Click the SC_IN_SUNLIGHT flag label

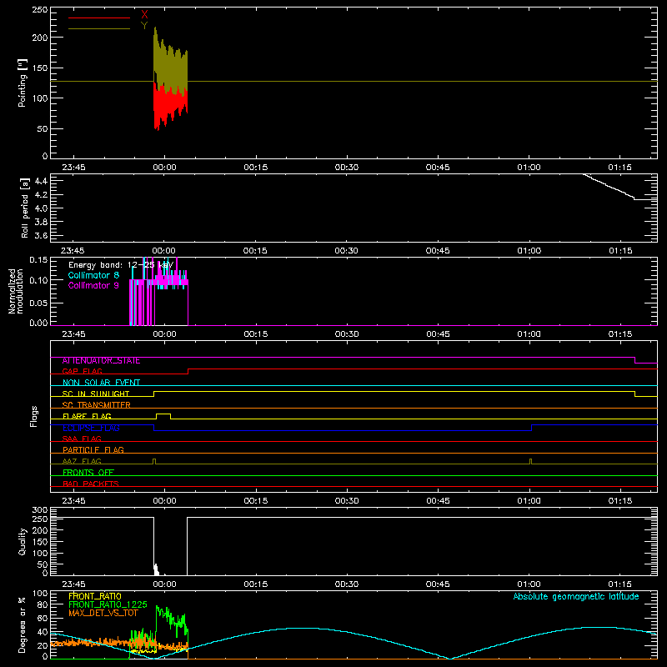[96, 394]
